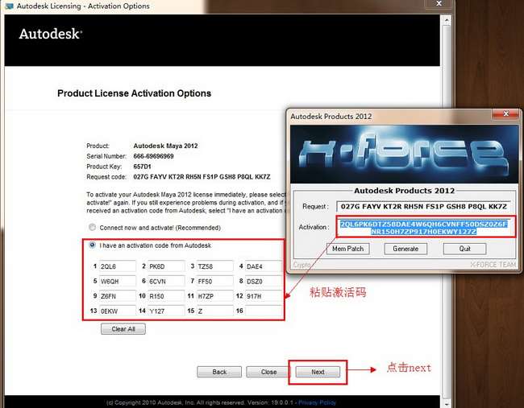Image resolution: width=524 pixels, height=408 pixels.
Task: Click the Generate button in keygen
Action: tap(405, 249)
